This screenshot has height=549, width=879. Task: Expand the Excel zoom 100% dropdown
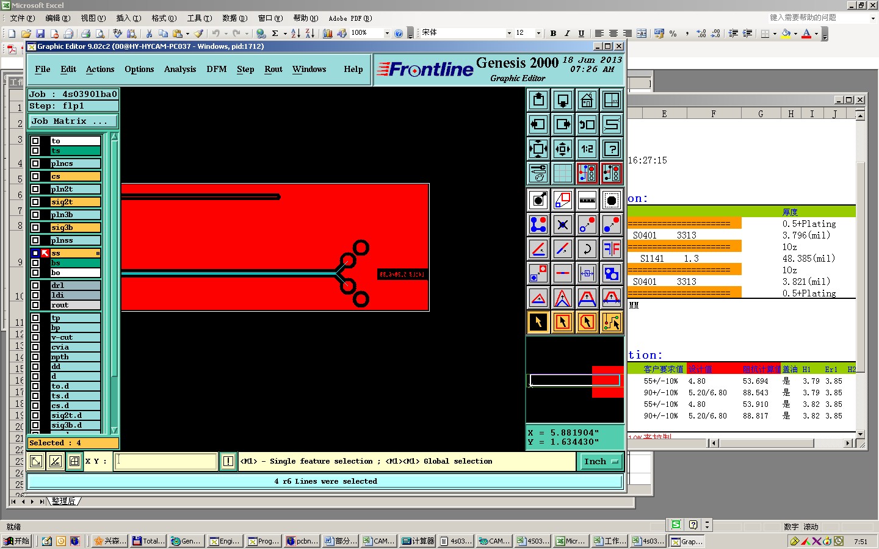pos(387,33)
